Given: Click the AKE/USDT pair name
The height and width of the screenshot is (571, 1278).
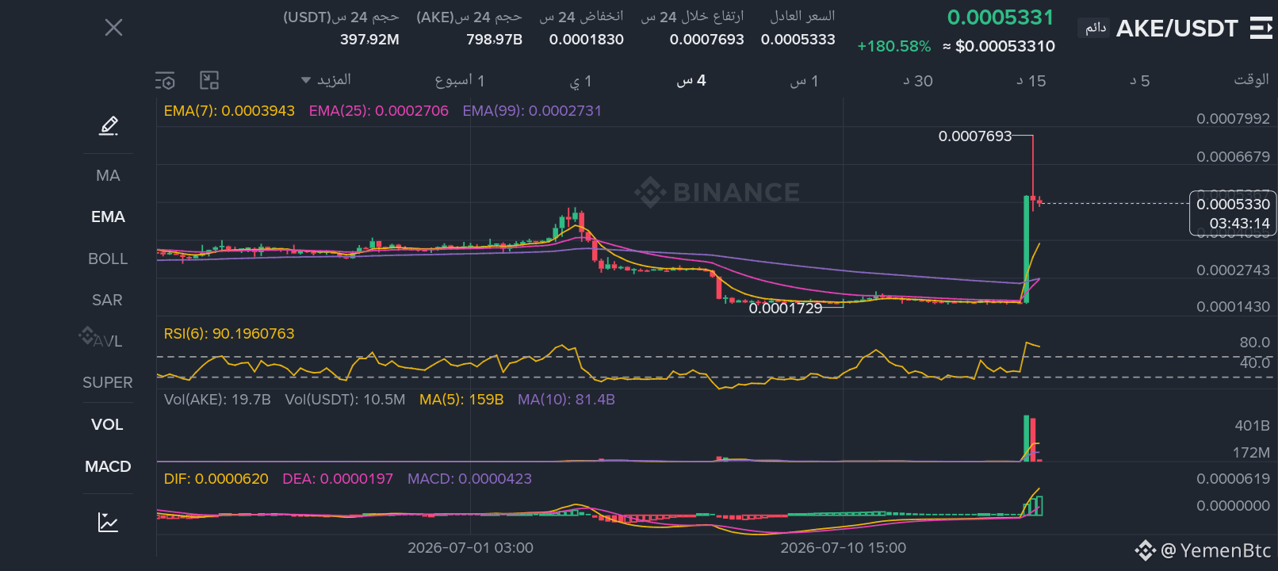Looking at the screenshot, I should [x=1177, y=29].
